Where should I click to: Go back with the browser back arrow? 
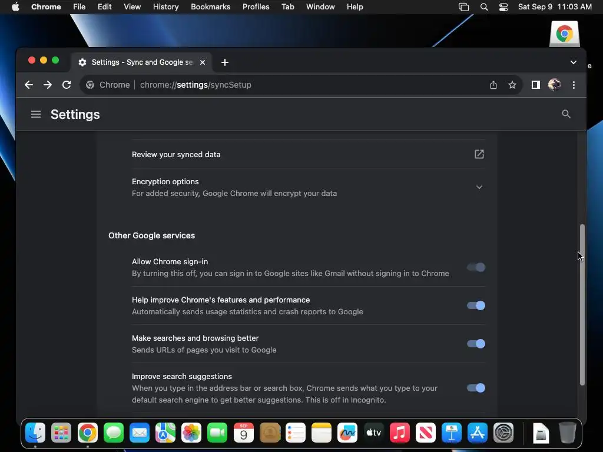29,85
